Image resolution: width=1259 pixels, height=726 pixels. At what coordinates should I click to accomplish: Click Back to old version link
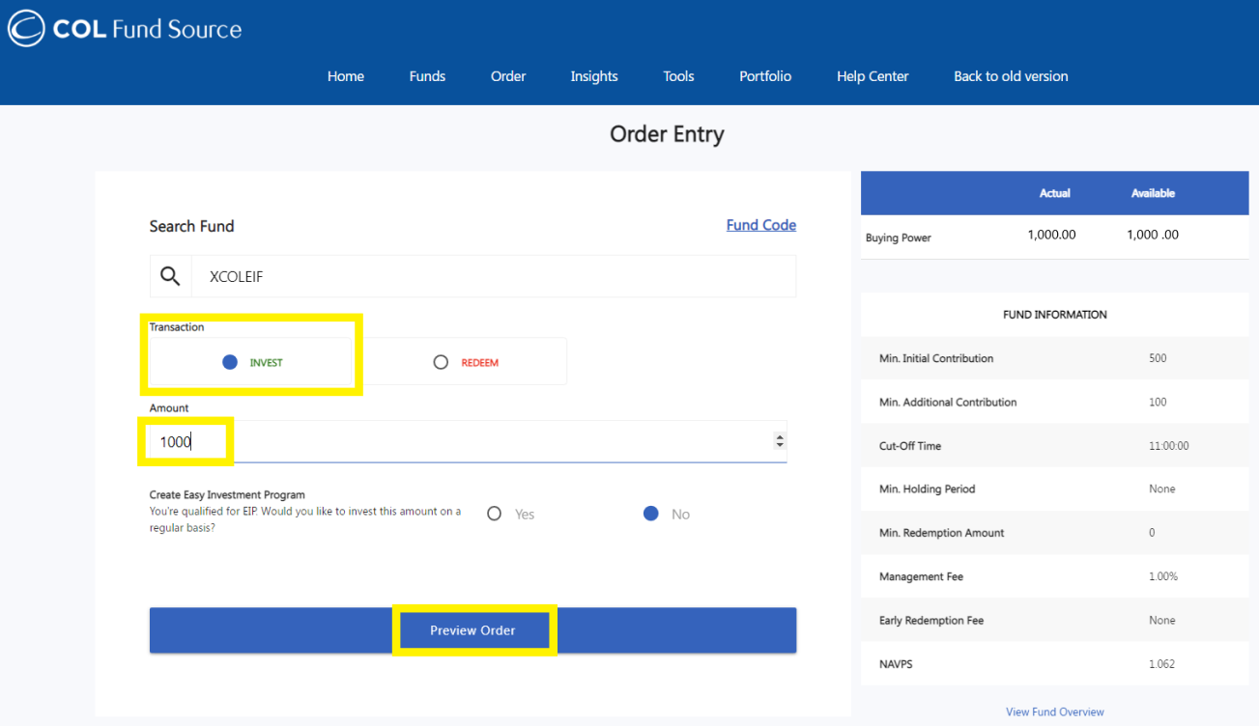[x=1011, y=76]
